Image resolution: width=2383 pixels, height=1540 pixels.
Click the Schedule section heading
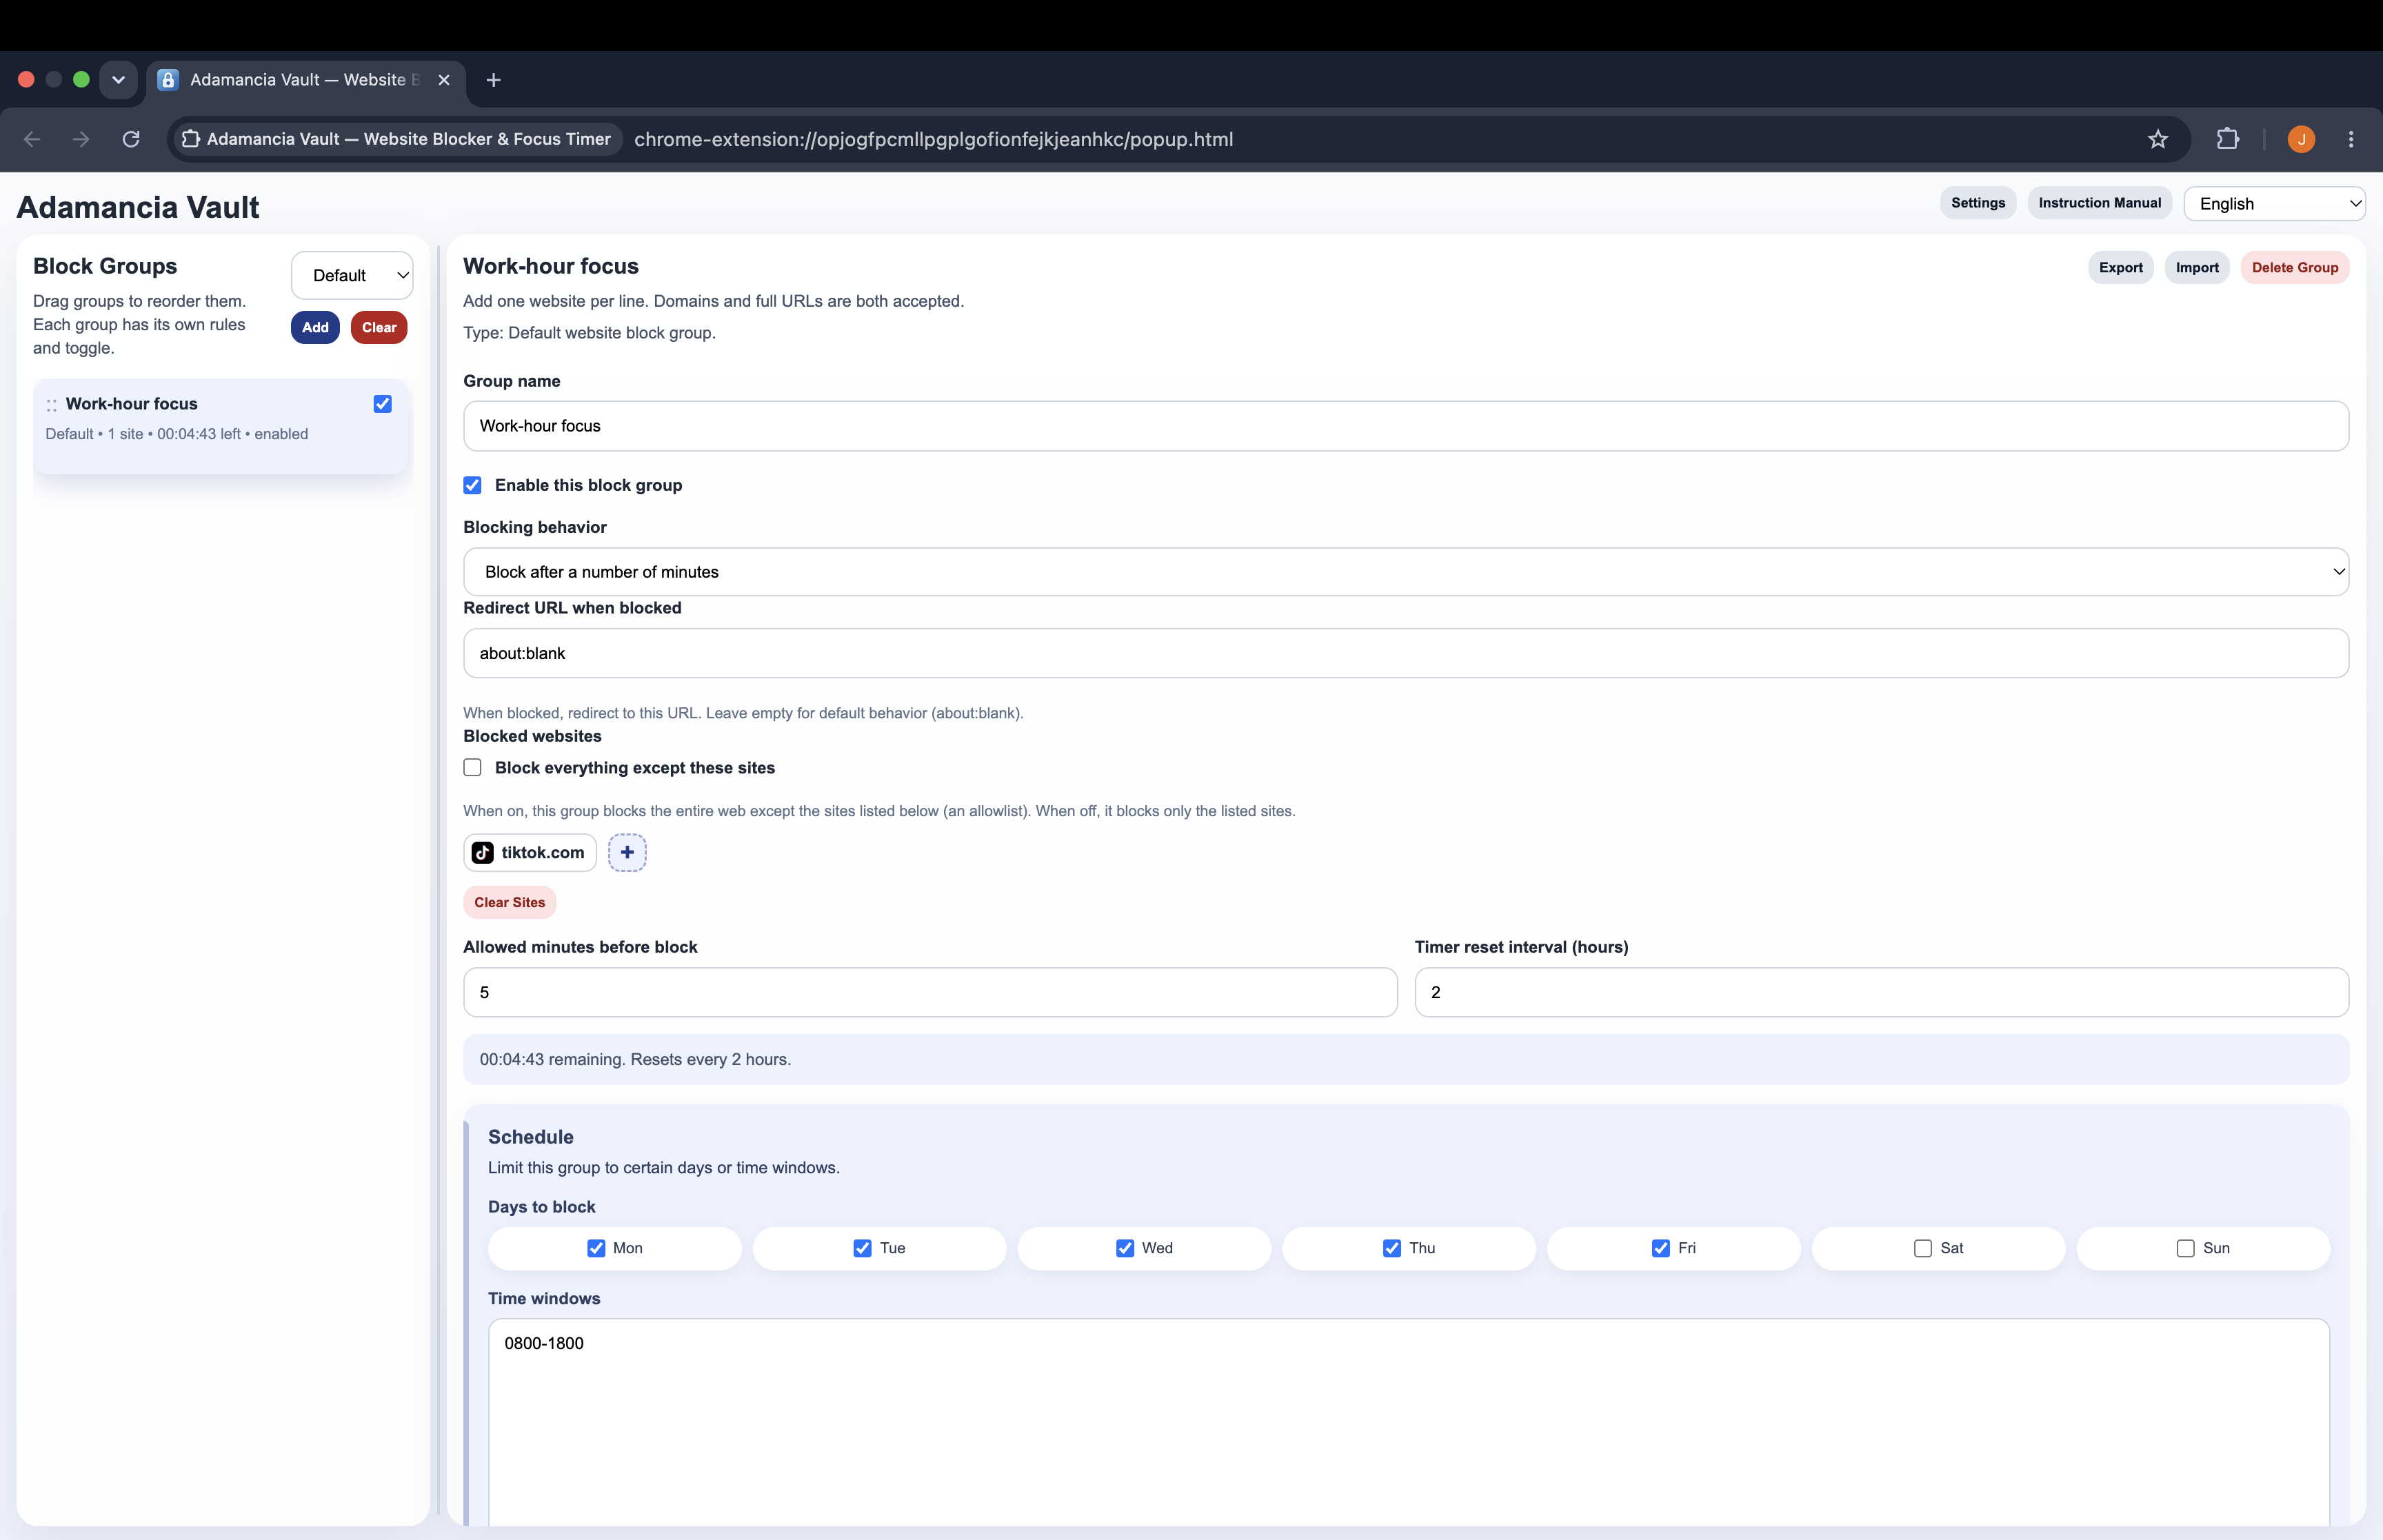click(531, 1137)
